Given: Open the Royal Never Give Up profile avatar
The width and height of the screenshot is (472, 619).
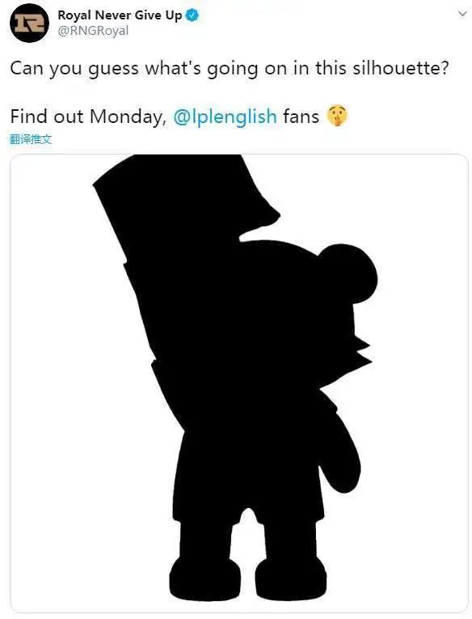Looking at the screenshot, I should [29, 23].
